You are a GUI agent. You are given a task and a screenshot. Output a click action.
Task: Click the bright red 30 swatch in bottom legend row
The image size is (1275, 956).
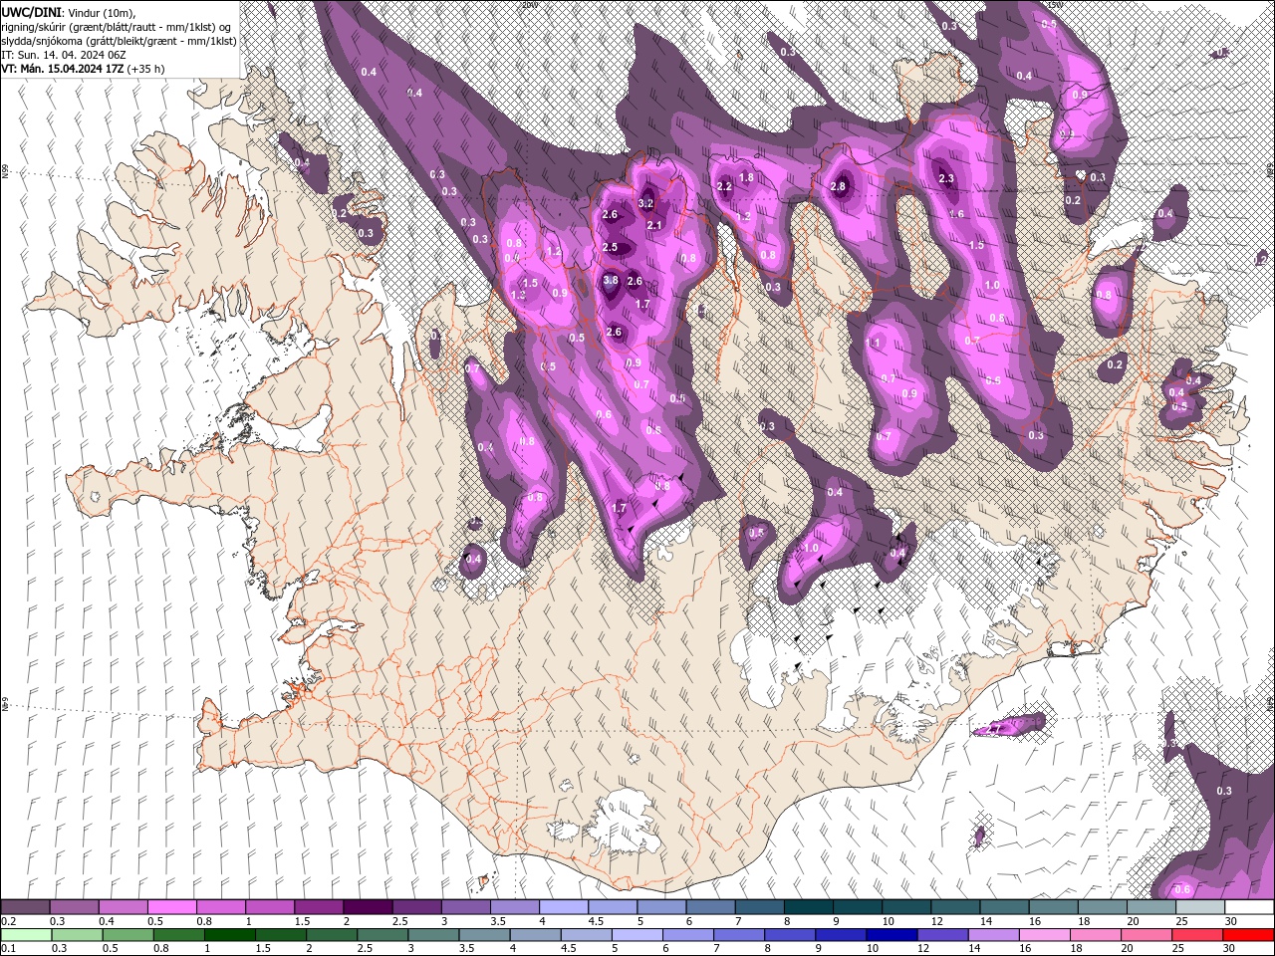pyautogui.click(x=1249, y=935)
